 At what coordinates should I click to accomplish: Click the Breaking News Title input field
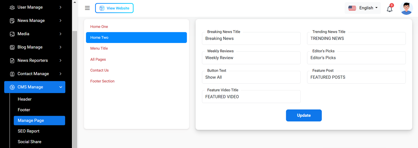pyautogui.click(x=251, y=39)
